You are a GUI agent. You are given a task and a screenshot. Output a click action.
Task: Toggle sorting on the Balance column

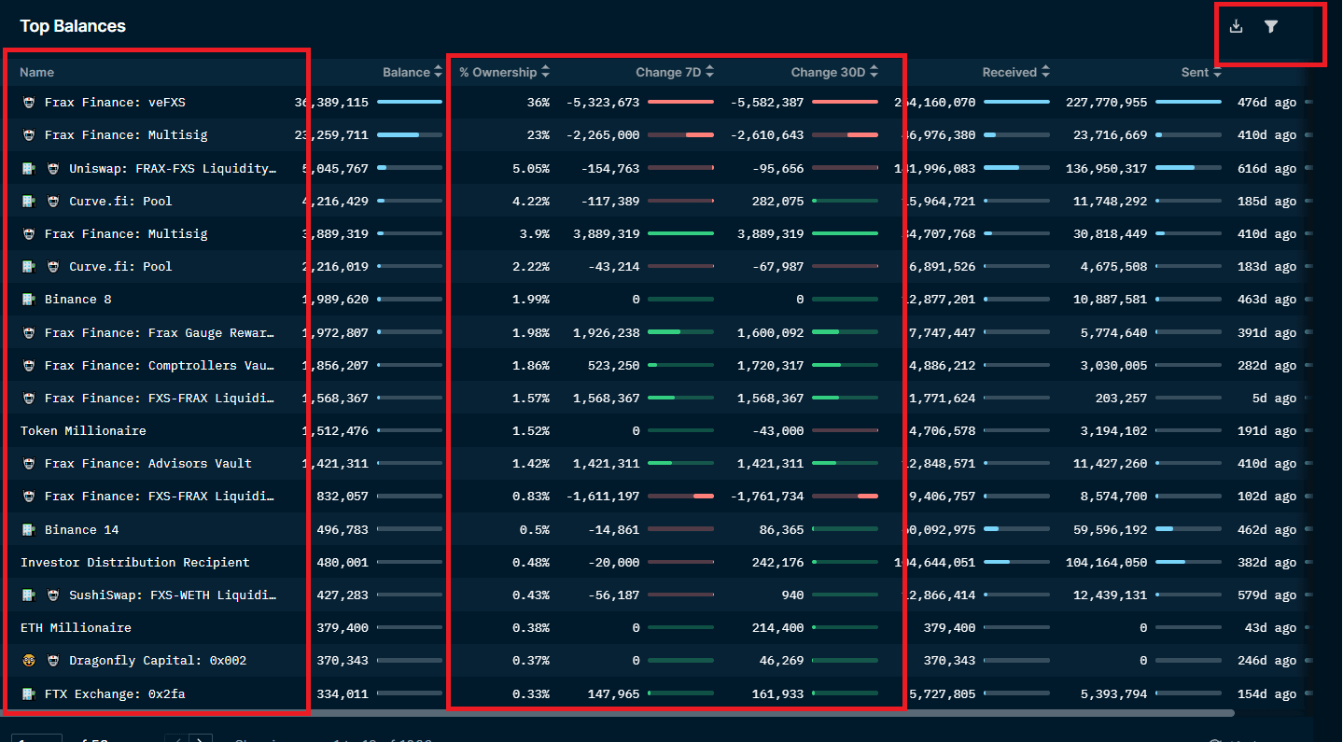[x=438, y=72]
